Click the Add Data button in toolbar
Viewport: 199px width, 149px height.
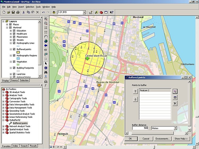click(x=54, y=12)
